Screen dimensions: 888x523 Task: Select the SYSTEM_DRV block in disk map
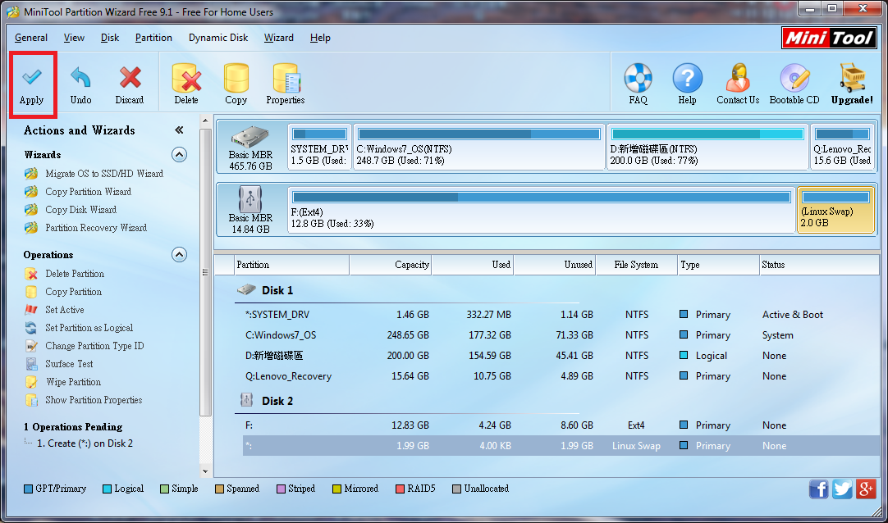point(319,147)
